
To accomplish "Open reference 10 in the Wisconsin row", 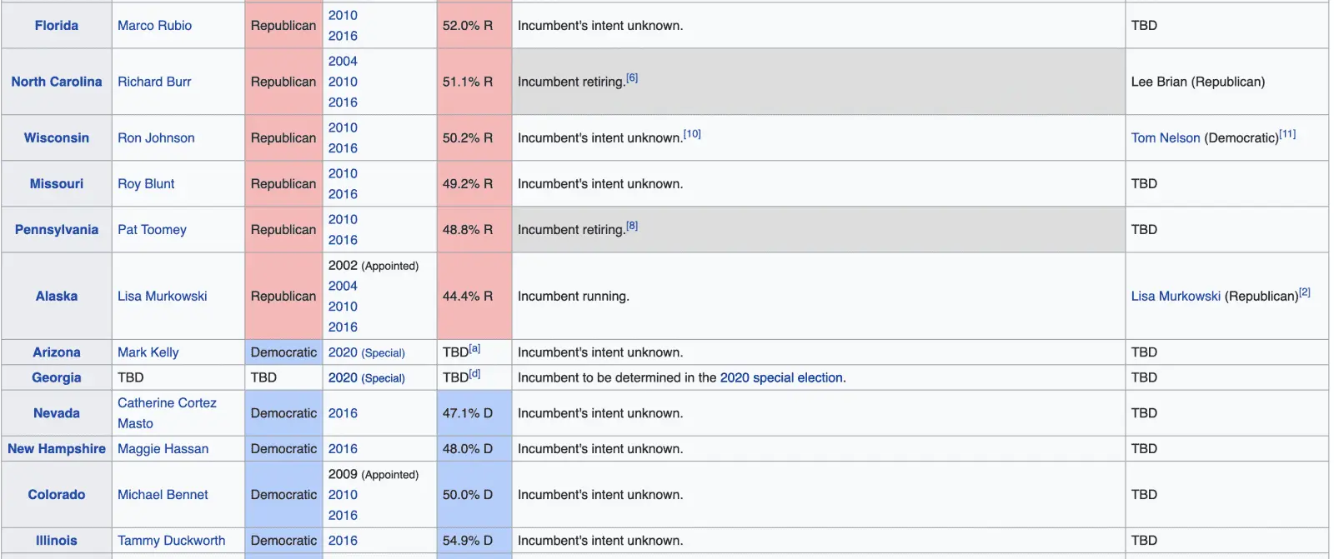I will 692,134.
